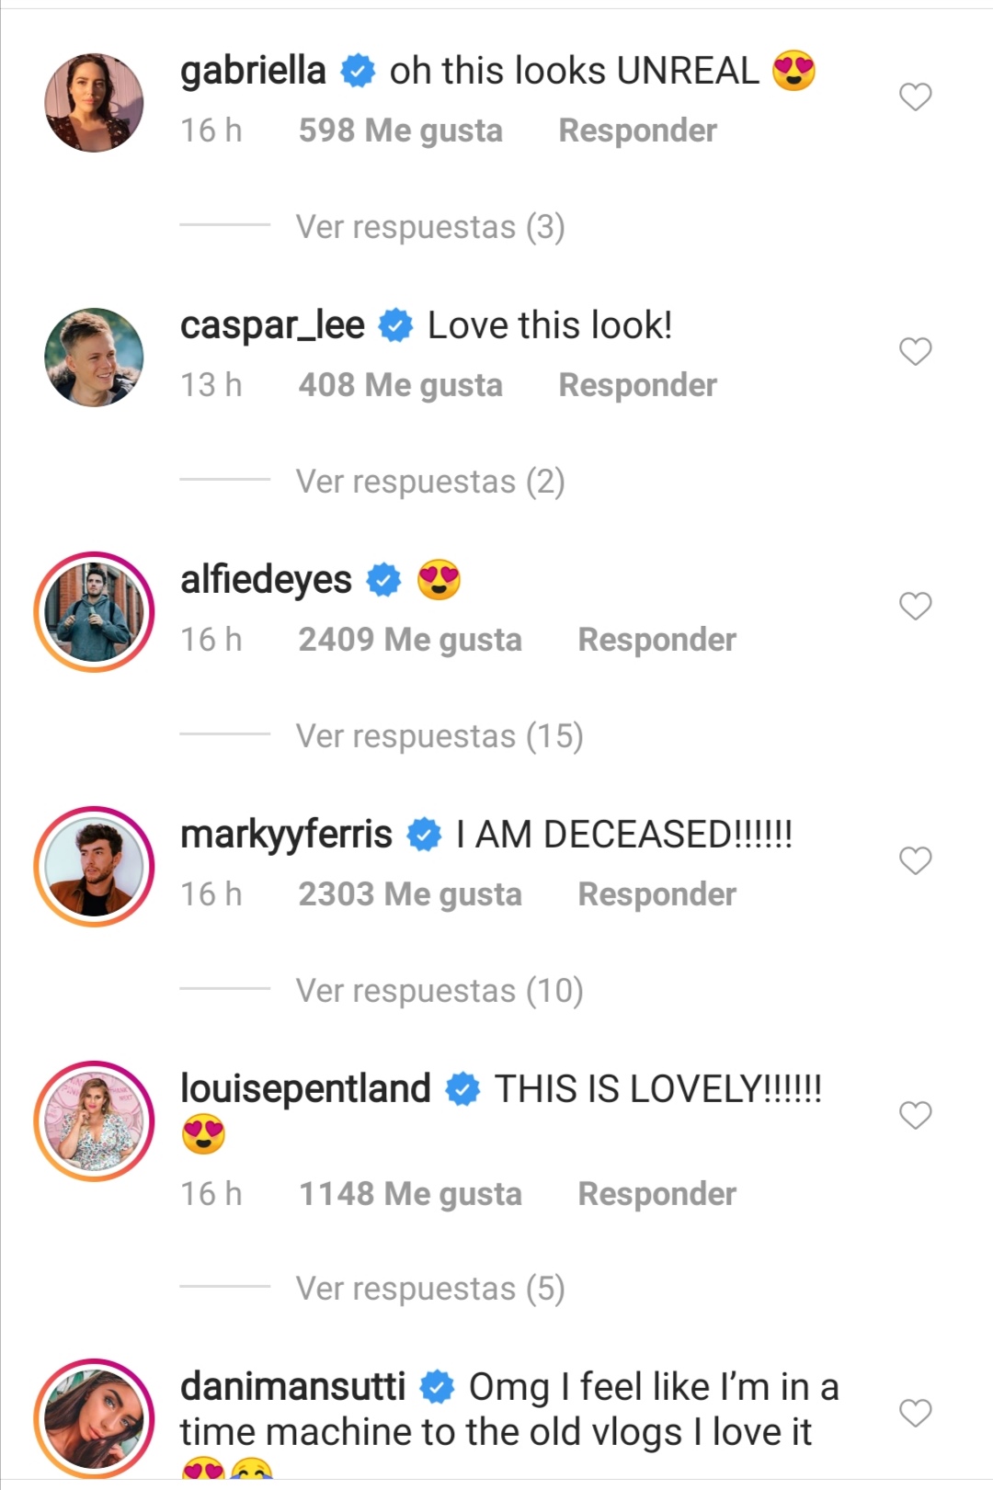Expand 'Ver respuestas (5)' under louisepentland
Screen dimensions: 993x1490
(429, 1289)
